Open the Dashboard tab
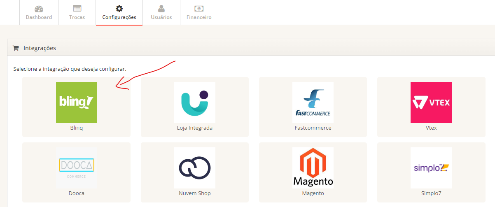Screen dimensions: 495x207 point(39,13)
